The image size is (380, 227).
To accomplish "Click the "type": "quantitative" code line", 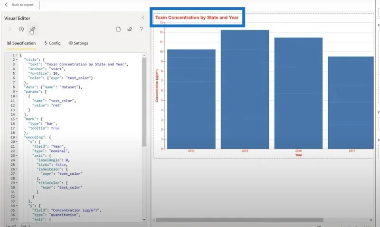I will click(56, 215).
